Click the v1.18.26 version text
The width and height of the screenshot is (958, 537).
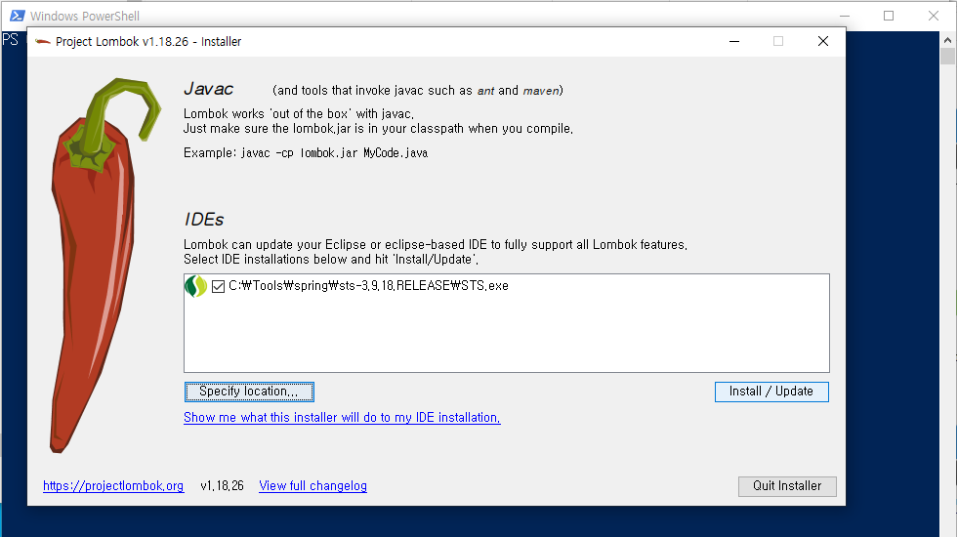click(x=222, y=485)
